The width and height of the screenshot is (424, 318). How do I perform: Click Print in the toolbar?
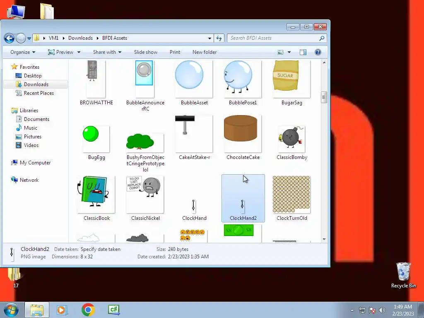click(175, 52)
